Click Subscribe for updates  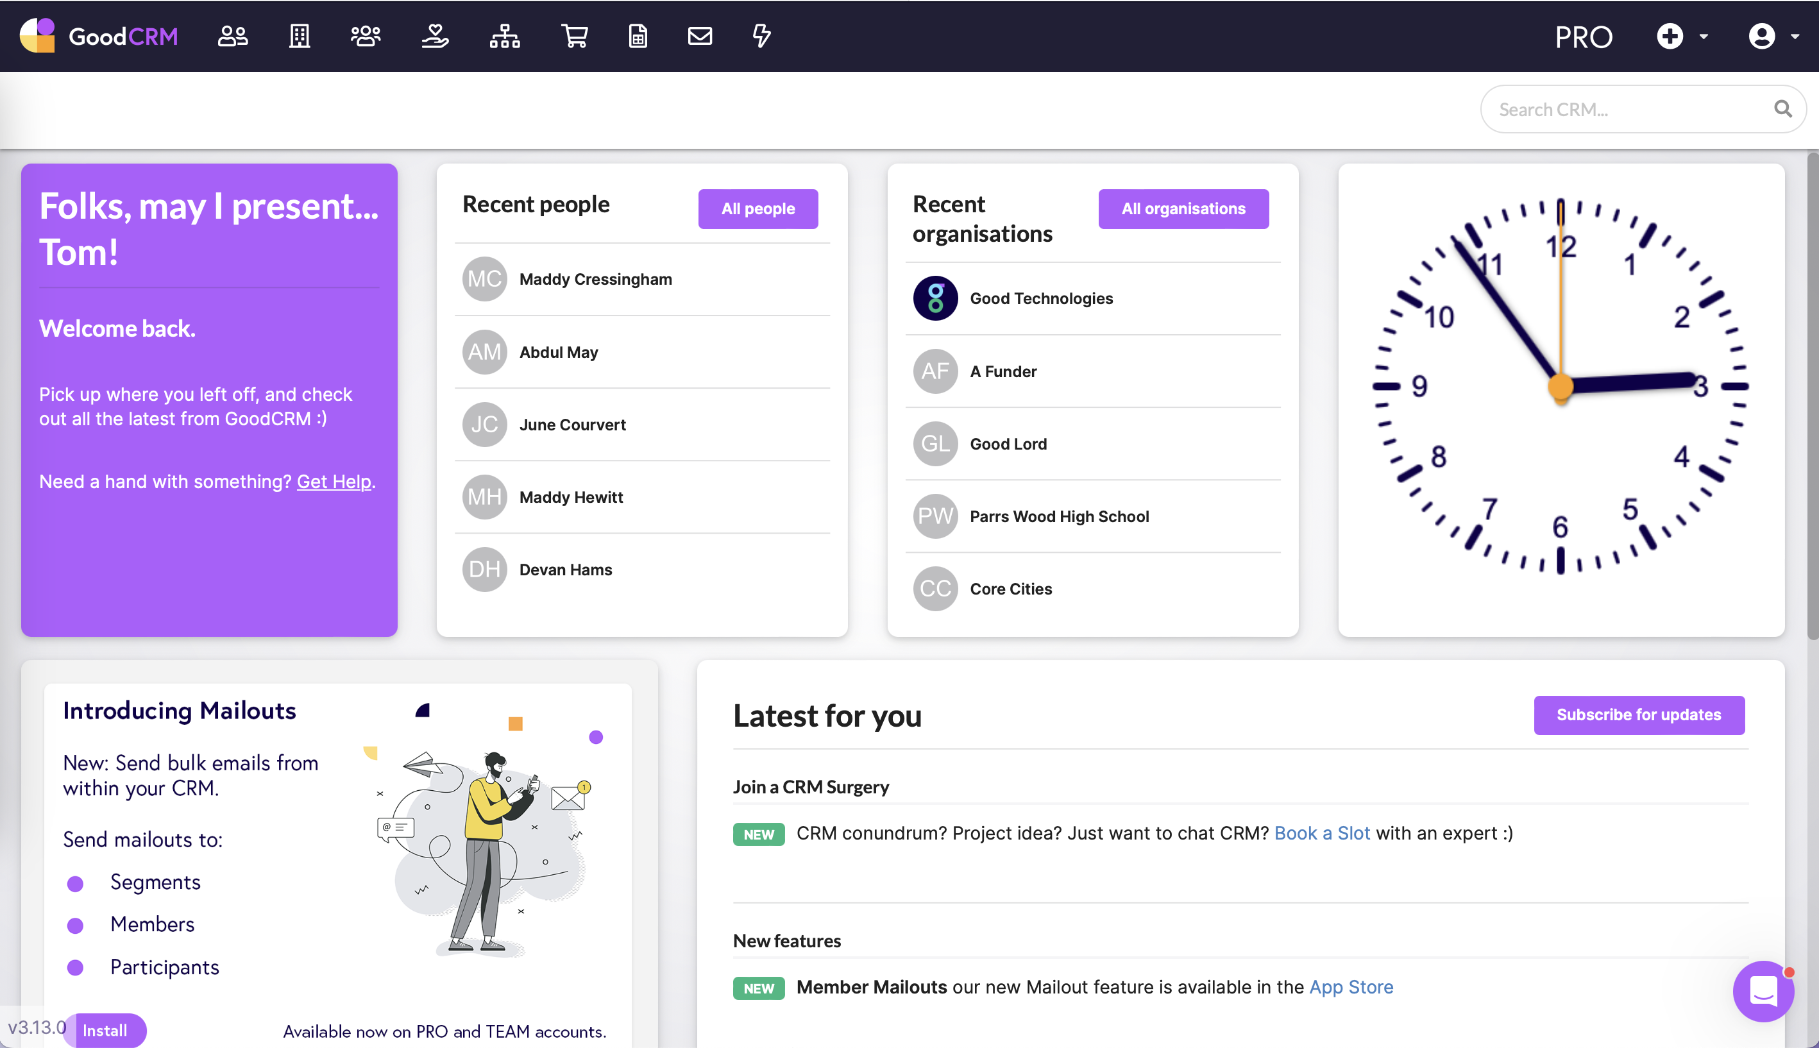click(x=1639, y=714)
